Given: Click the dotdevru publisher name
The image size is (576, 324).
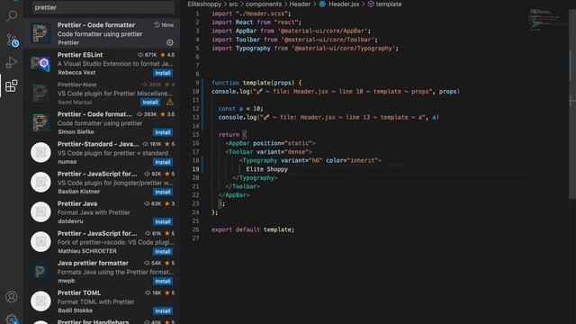Looking at the screenshot, I should pyautogui.click(x=70, y=221).
